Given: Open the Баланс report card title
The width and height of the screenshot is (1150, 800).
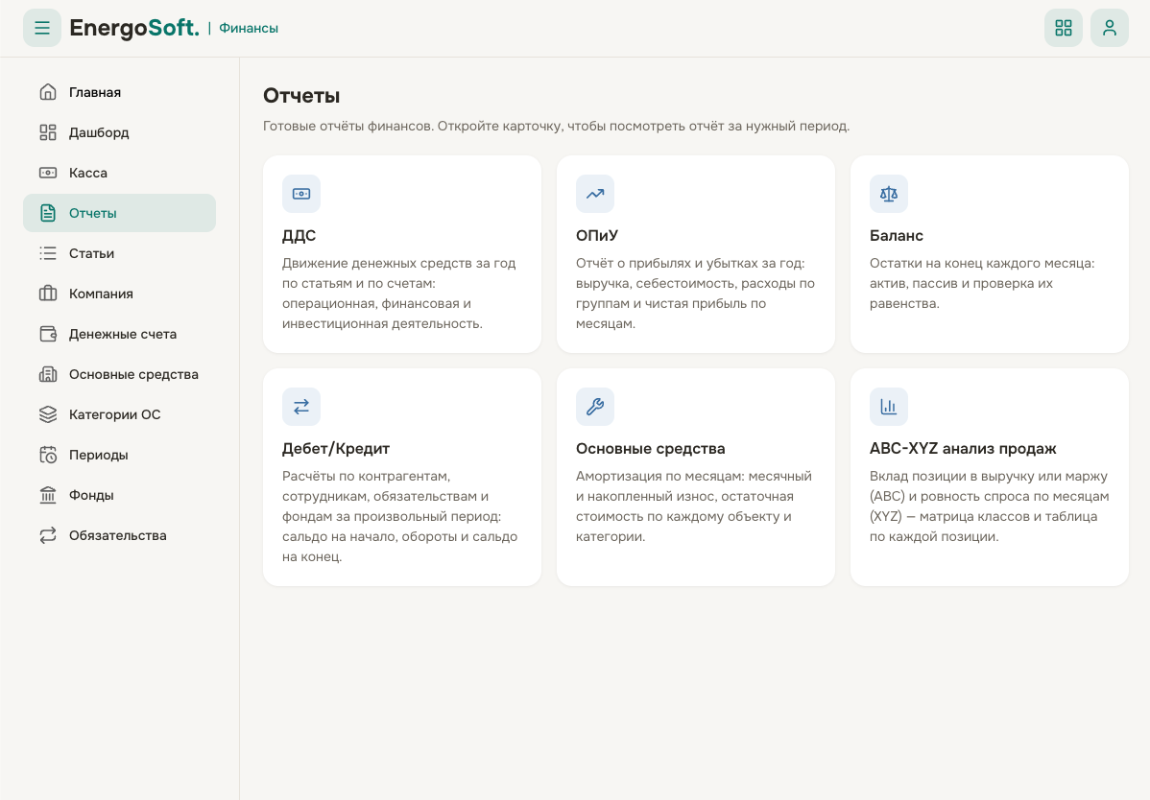Looking at the screenshot, I should click(x=897, y=236).
